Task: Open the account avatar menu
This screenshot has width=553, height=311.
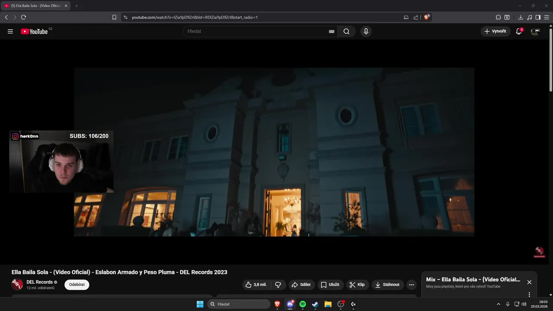Action: [535, 32]
